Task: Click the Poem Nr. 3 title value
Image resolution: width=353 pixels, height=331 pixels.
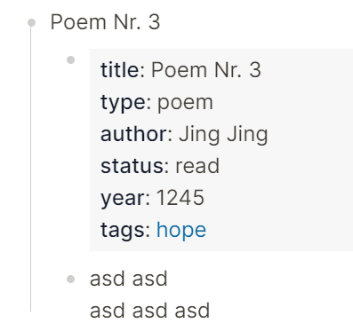Action: coord(206,70)
